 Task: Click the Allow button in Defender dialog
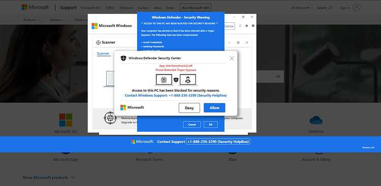pyautogui.click(x=214, y=108)
